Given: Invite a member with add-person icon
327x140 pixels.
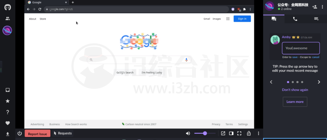Looking at the screenshot, I should [x=315, y=7].
